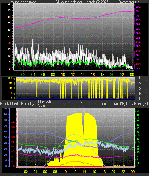Click wind direction axis value 360
149x176 pixels.
10,78
